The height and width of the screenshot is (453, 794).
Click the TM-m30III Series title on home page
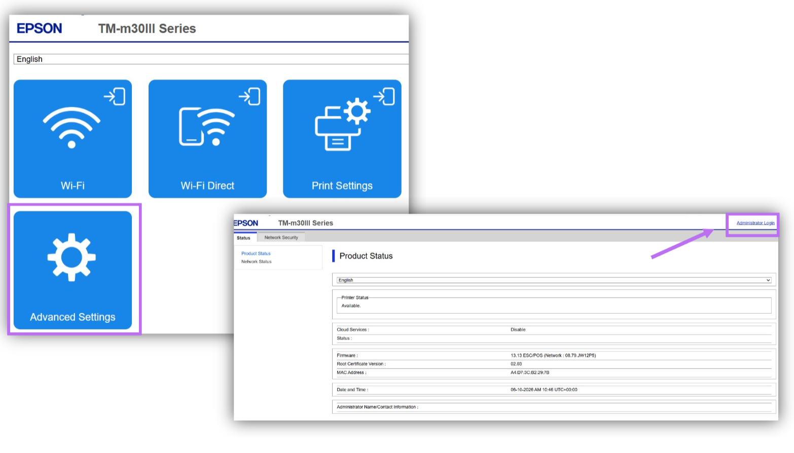click(x=147, y=29)
